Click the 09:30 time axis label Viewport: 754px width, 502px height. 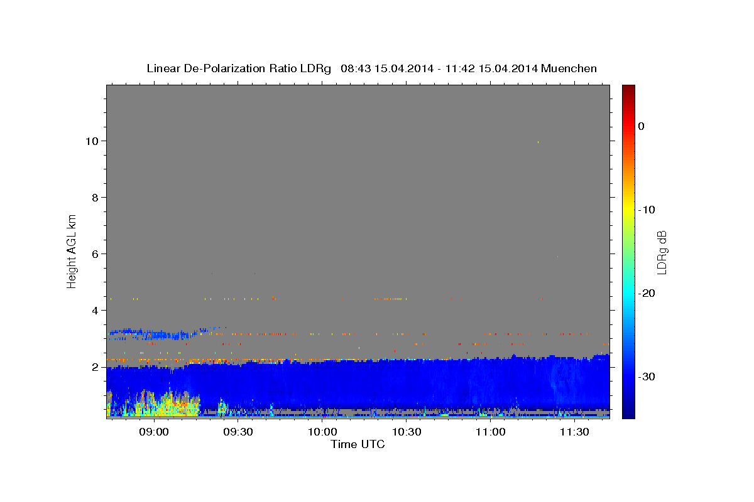[238, 432]
